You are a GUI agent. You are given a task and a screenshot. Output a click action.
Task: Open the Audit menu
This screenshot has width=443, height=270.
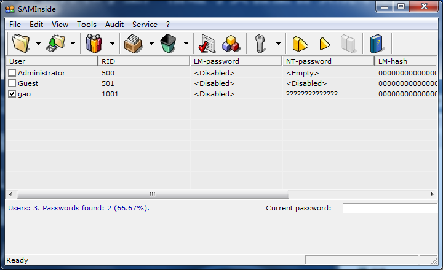pos(114,25)
